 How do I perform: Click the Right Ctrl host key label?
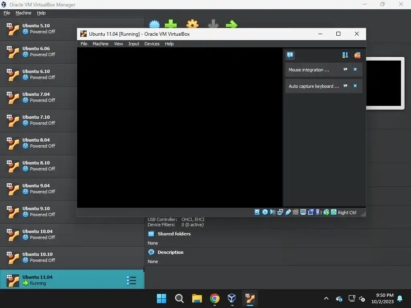pyautogui.click(x=347, y=213)
